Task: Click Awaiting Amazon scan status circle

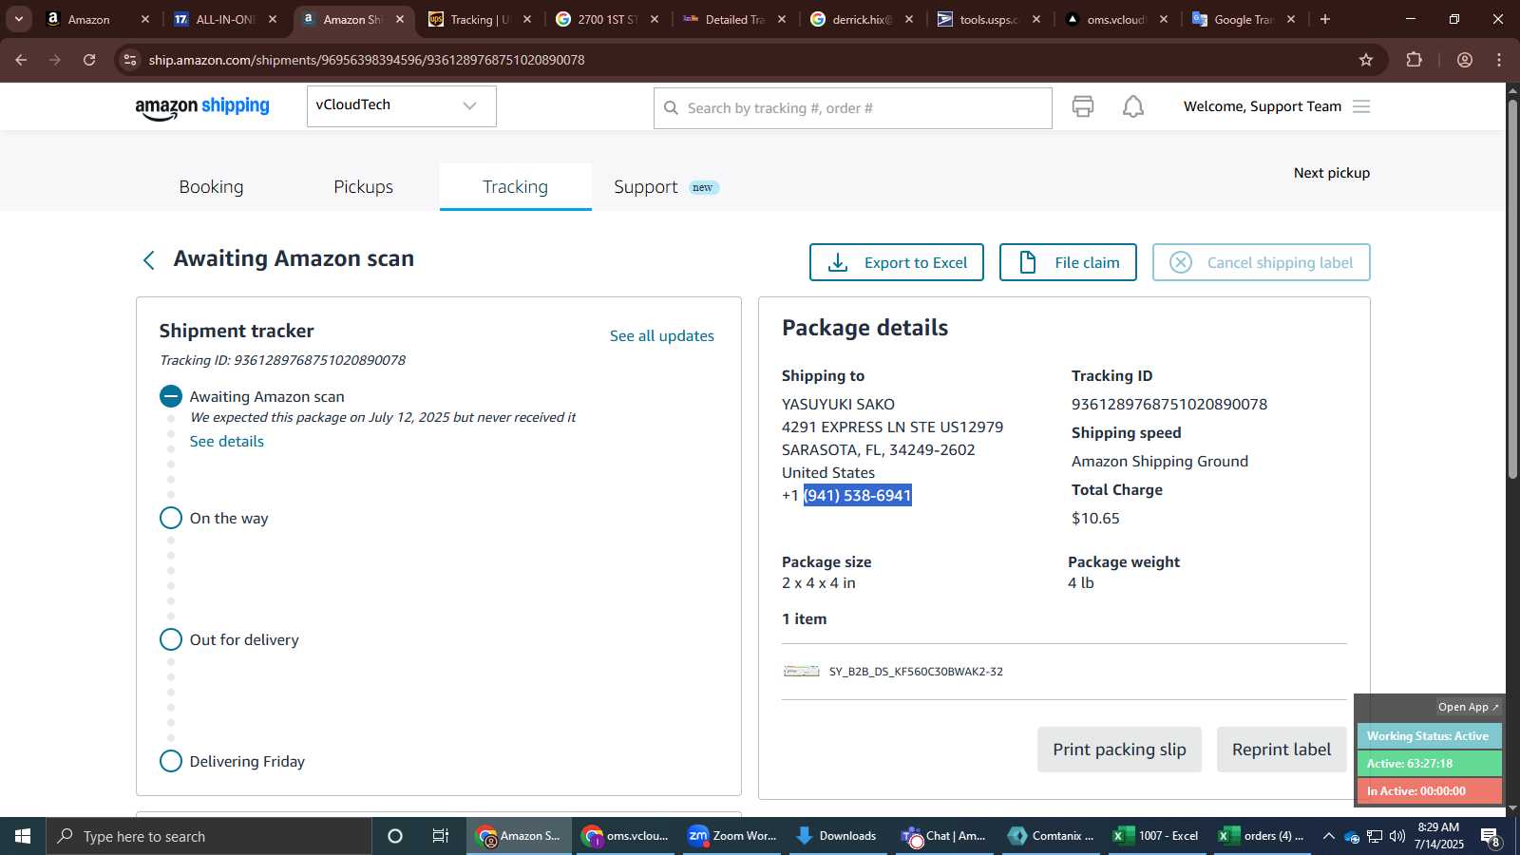Action: [171, 396]
